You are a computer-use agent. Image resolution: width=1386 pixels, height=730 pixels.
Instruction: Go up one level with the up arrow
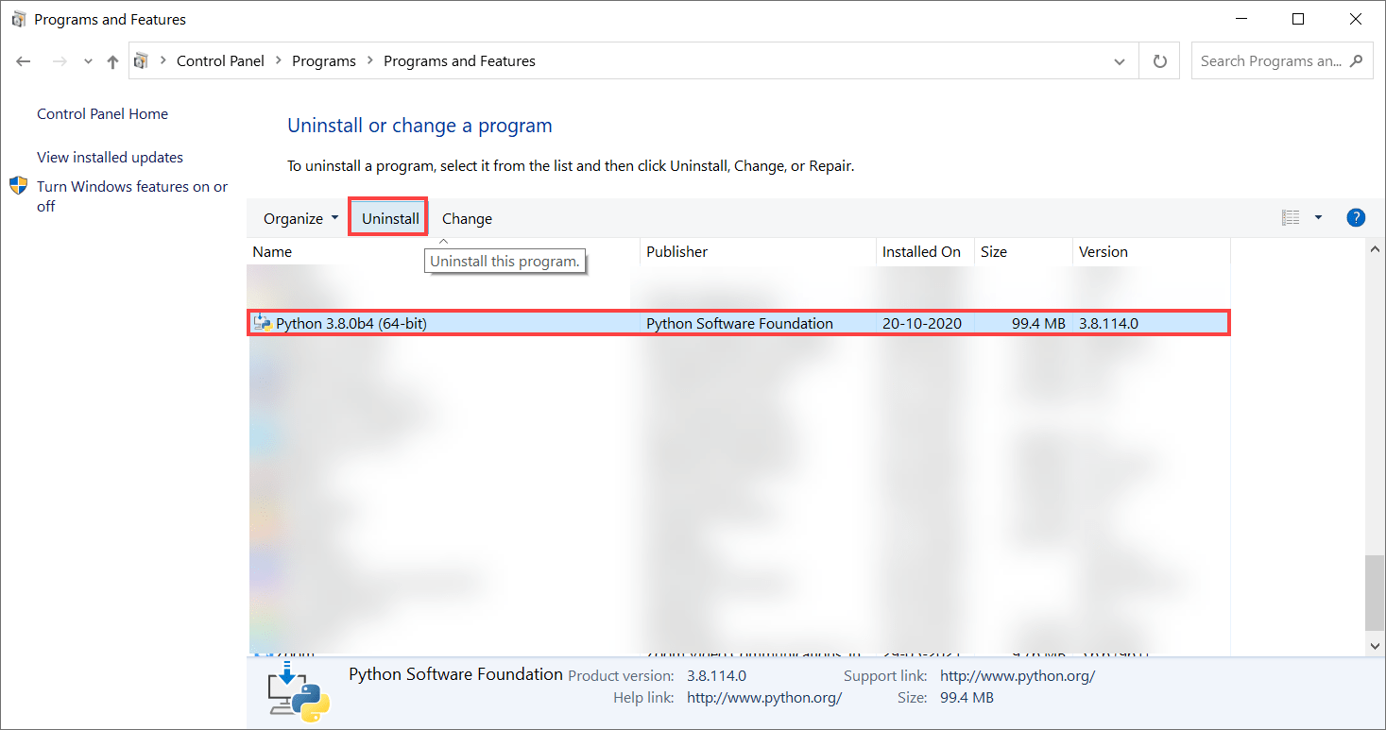(111, 60)
